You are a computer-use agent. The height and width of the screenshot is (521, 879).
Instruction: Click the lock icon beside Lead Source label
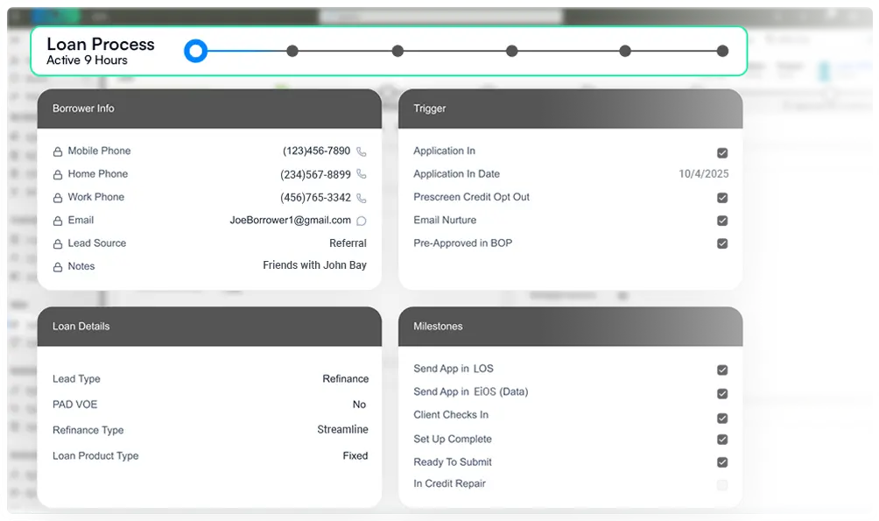[58, 243]
